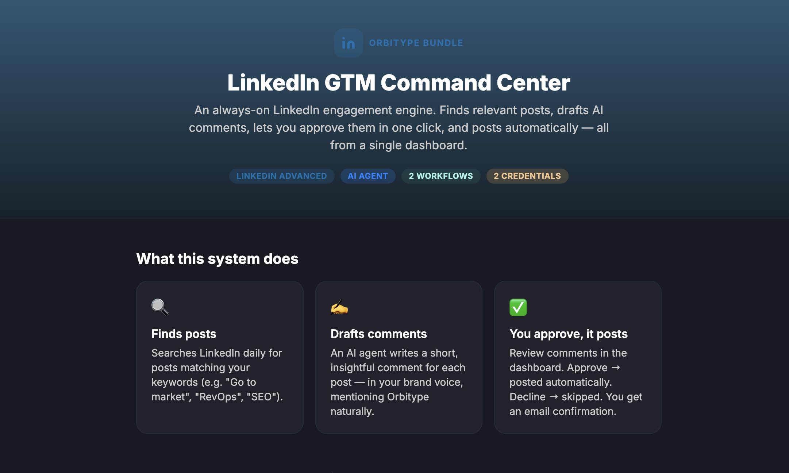This screenshot has height=473, width=789.
Task: Click the Finds posts card title
Action: [184, 334]
